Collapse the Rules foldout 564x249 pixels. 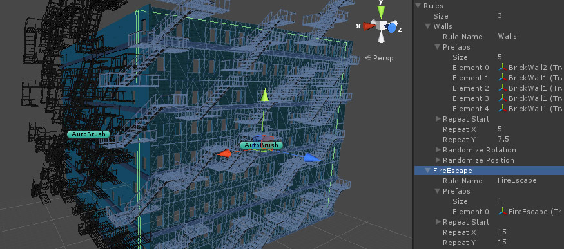[x=418, y=6]
